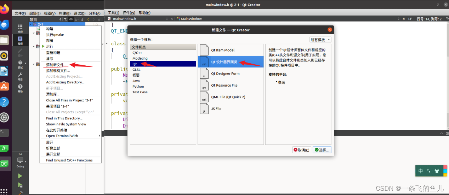Select the Qt Designer Form template
The width and height of the screenshot is (449, 195).
tap(231, 73)
